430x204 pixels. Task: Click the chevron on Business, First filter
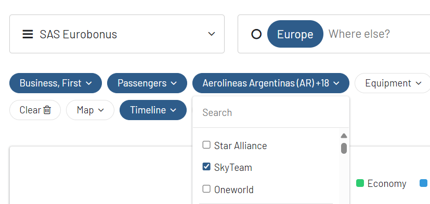[88, 83]
